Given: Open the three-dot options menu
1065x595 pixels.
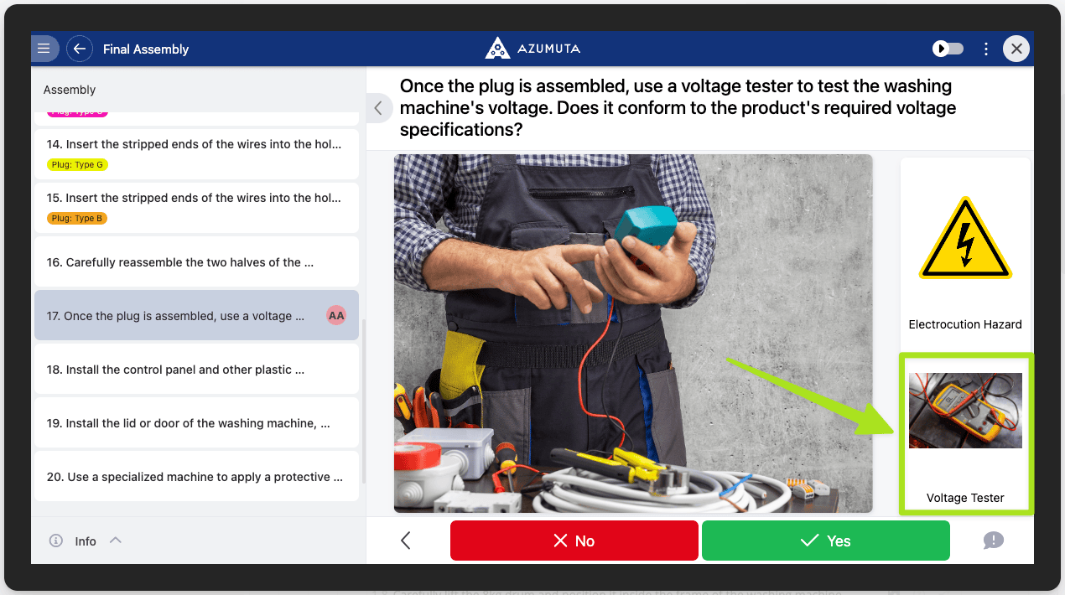Looking at the screenshot, I should [986, 49].
